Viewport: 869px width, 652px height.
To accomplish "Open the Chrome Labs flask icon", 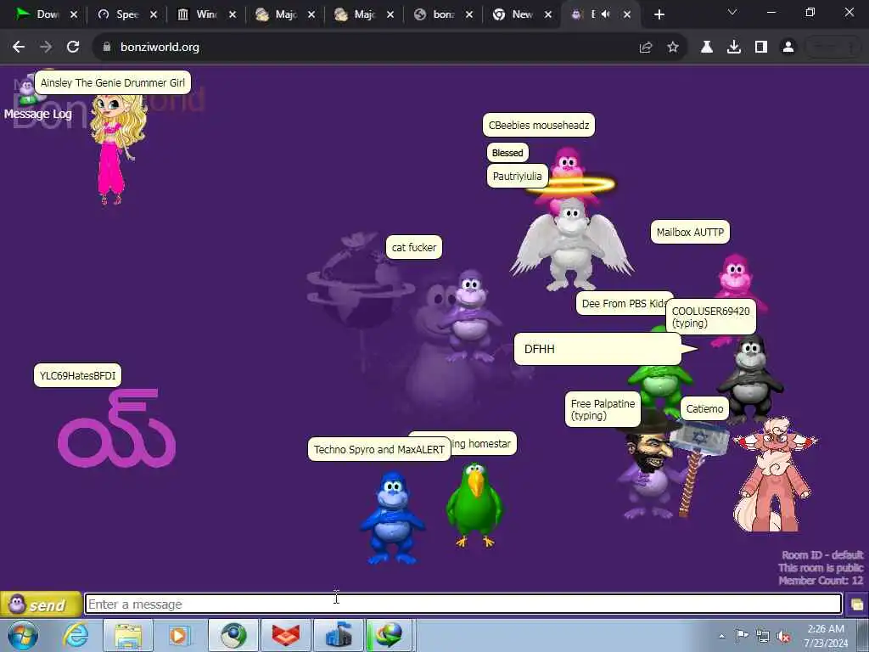I will (707, 48).
